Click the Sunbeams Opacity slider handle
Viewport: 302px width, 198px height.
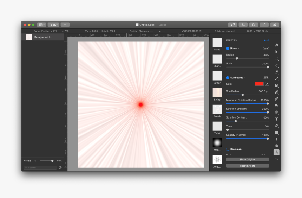pyautogui.click(x=268, y=139)
